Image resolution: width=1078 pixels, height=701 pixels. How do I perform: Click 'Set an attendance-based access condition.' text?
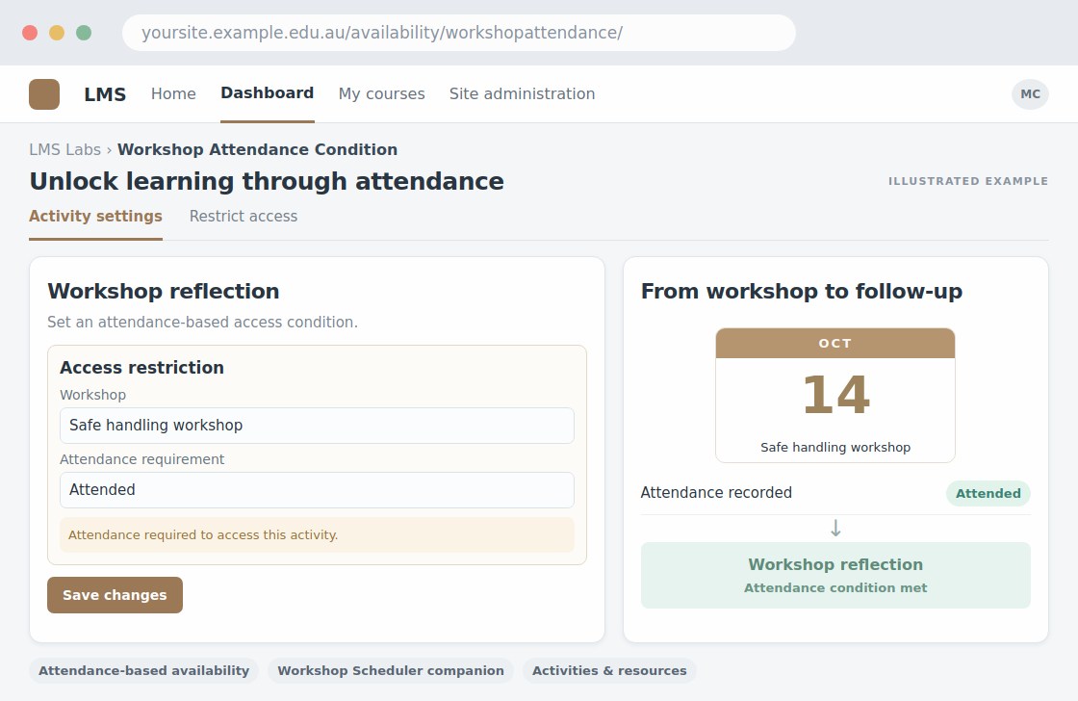202,323
